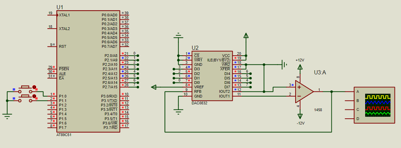The width and height of the screenshot is (401, 148).
Task: Click the IOUT2 pin label
Action: (225, 91)
